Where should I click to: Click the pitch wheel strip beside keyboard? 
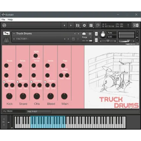[x=8, y=122]
